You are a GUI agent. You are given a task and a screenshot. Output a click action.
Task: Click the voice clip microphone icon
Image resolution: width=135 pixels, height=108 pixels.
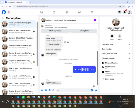click(x=42, y=90)
